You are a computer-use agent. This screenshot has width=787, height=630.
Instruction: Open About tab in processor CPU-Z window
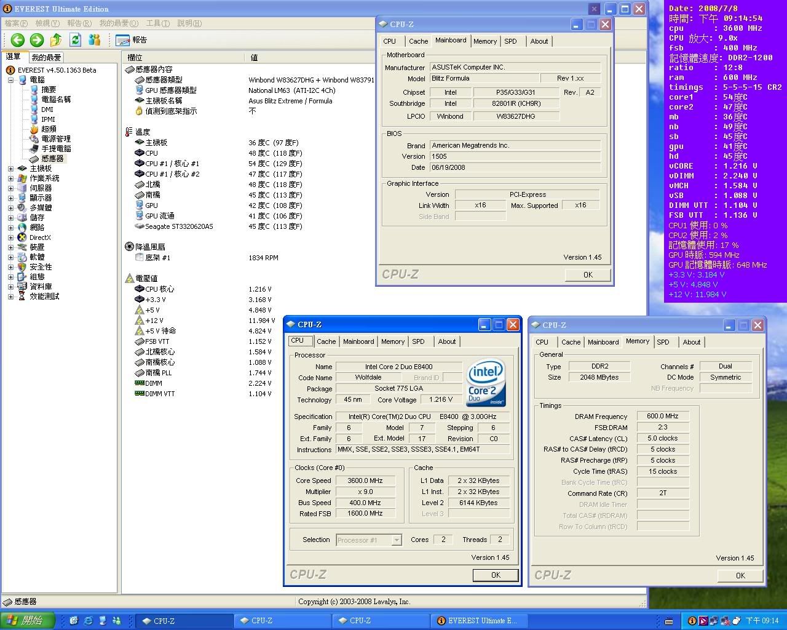point(447,341)
